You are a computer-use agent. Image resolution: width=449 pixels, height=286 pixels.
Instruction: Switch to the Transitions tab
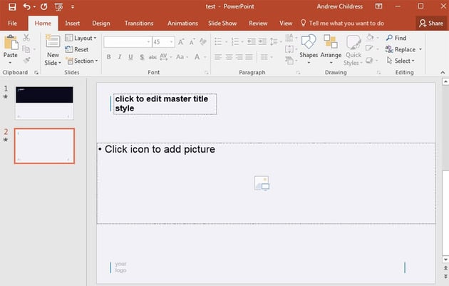pos(138,23)
